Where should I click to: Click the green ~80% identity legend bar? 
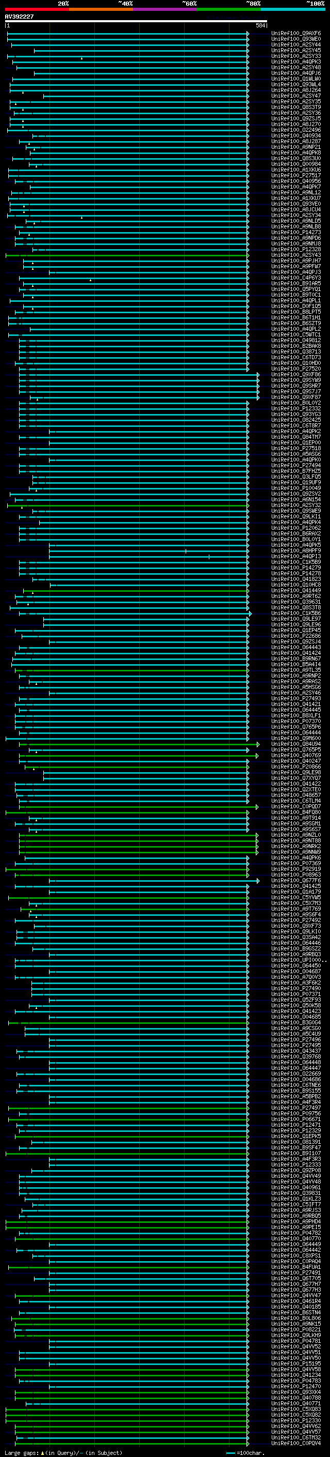pyautogui.click(x=229, y=9)
